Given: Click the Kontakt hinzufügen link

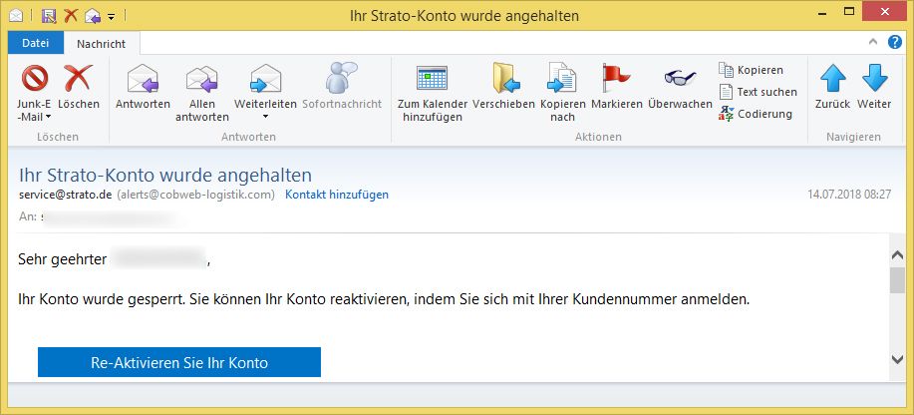Looking at the screenshot, I should [336, 195].
